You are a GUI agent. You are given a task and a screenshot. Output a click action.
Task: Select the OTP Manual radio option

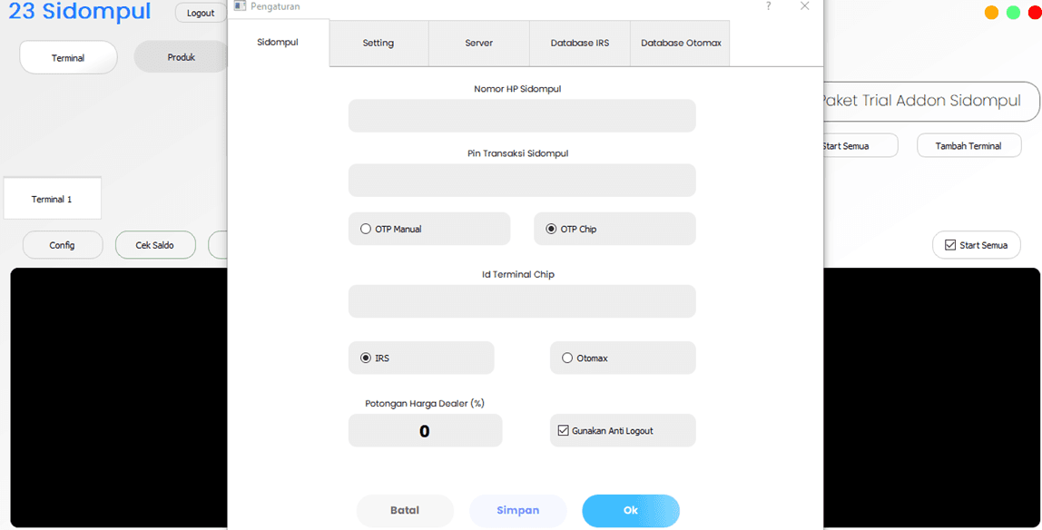pyautogui.click(x=367, y=230)
